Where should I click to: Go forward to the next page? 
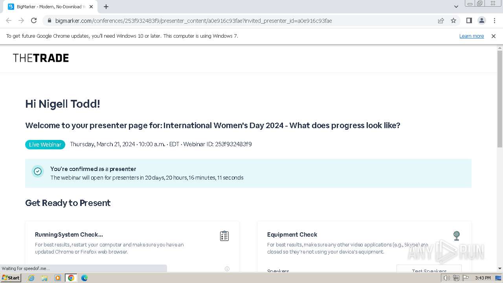click(x=21, y=20)
